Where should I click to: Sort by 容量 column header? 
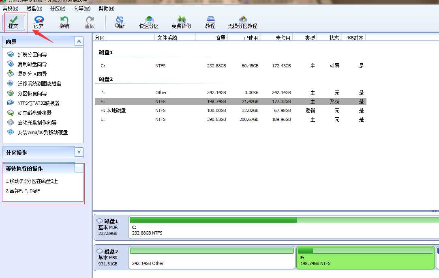point(212,38)
